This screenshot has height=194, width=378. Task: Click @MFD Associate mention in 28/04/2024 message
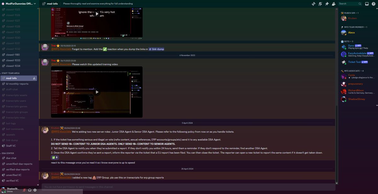(x=61, y=178)
